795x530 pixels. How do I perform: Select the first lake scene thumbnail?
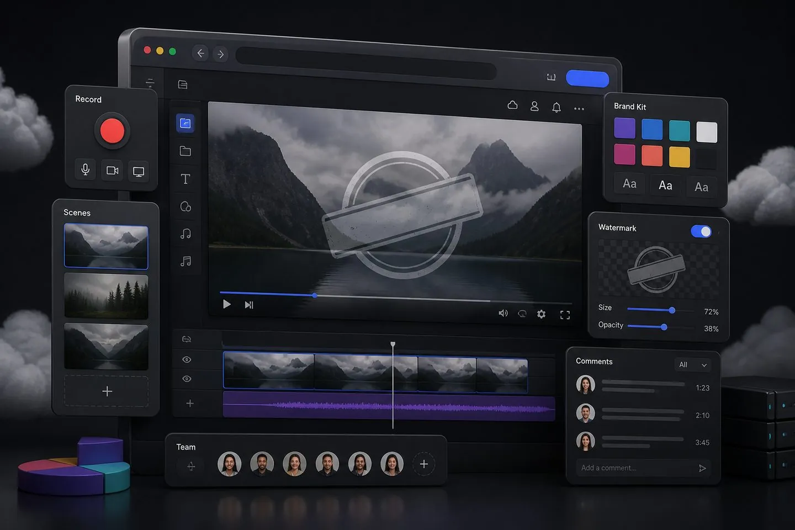pos(106,246)
